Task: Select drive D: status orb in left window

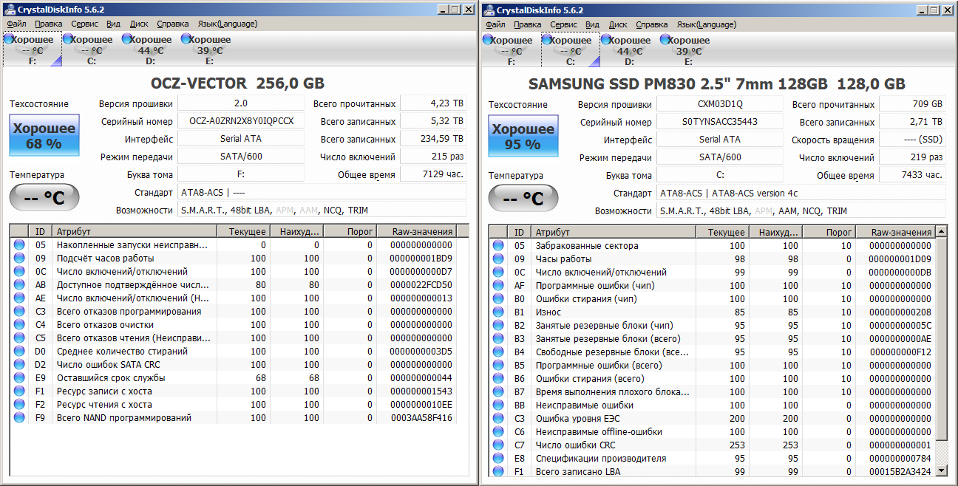Action: pos(126,39)
